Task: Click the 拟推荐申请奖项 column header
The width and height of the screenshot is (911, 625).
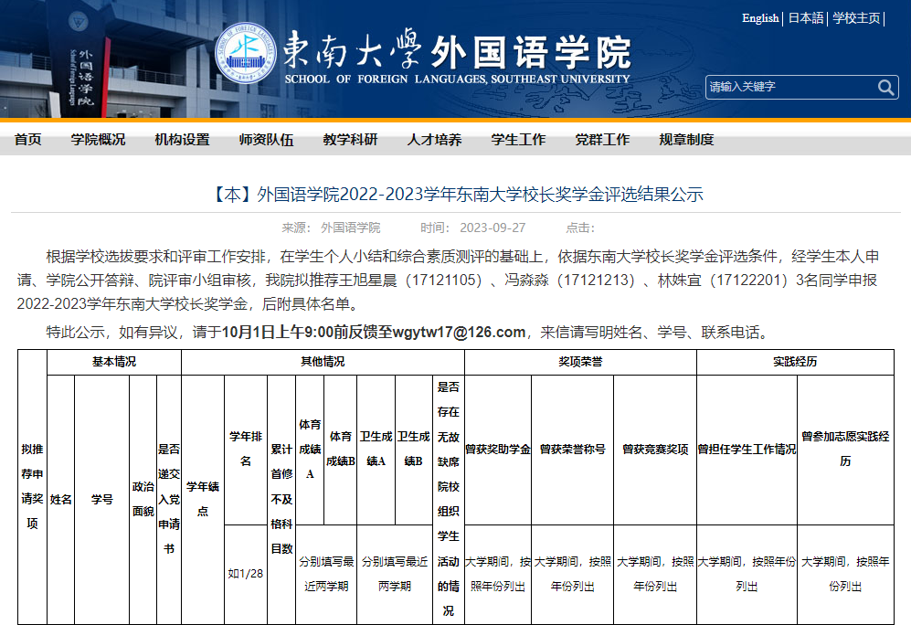Action: pyautogui.click(x=32, y=487)
